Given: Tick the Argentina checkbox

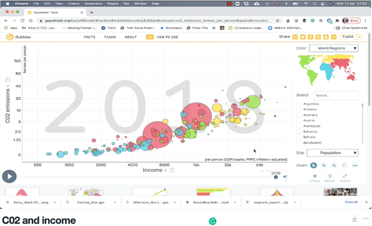Looking at the screenshot, I should pyautogui.click(x=299, y=104).
